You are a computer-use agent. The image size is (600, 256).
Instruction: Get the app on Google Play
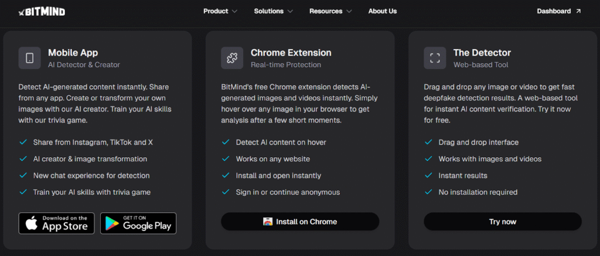138,223
